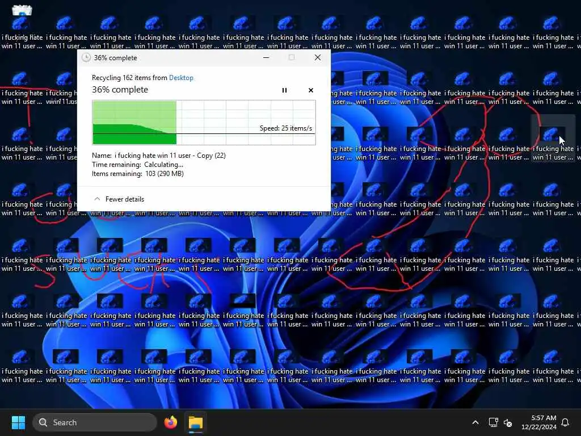Click the clock icon in the dialog title
This screenshot has width=581, height=436.
(x=86, y=57)
